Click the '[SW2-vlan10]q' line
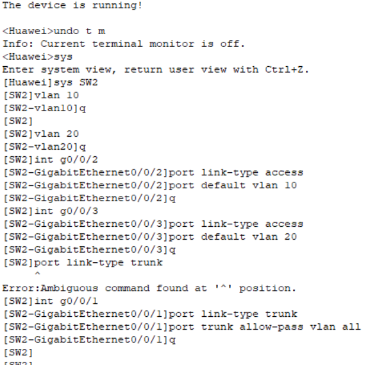The width and height of the screenshot is (386, 365). click(44, 109)
